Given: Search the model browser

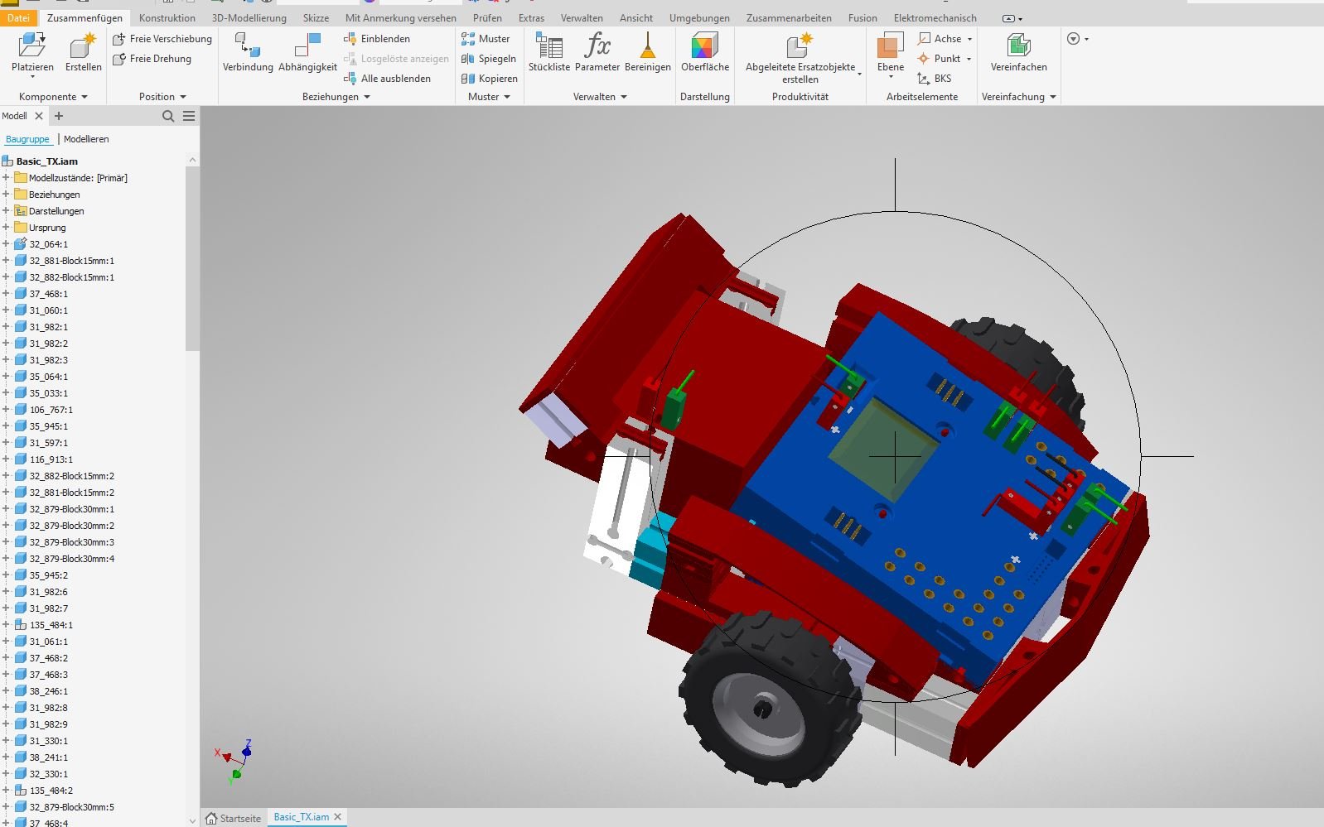Looking at the screenshot, I should (168, 116).
